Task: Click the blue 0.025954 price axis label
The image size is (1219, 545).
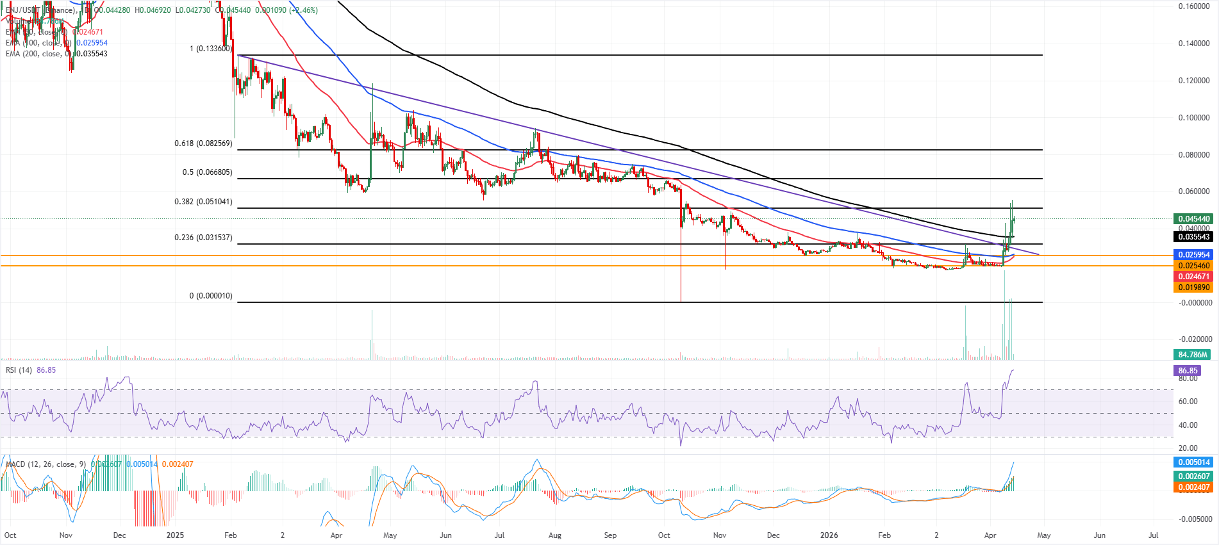Action: [x=1193, y=255]
